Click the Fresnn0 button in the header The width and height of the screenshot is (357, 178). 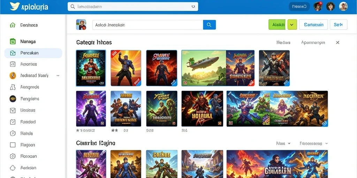tap(299, 7)
